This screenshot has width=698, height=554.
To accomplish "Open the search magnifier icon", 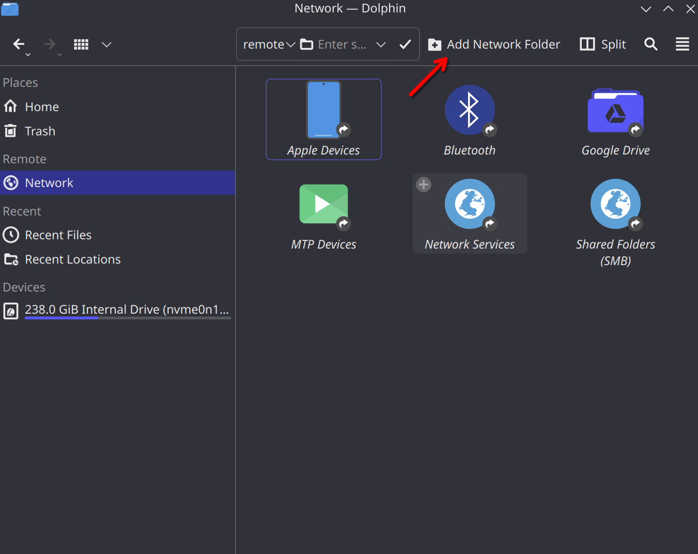I will 651,44.
